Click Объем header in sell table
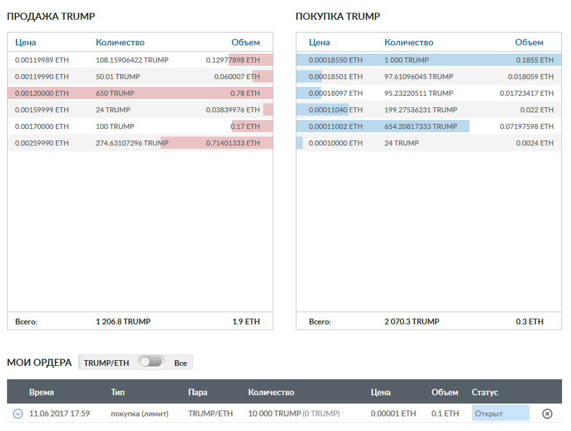571x431 pixels. [245, 42]
